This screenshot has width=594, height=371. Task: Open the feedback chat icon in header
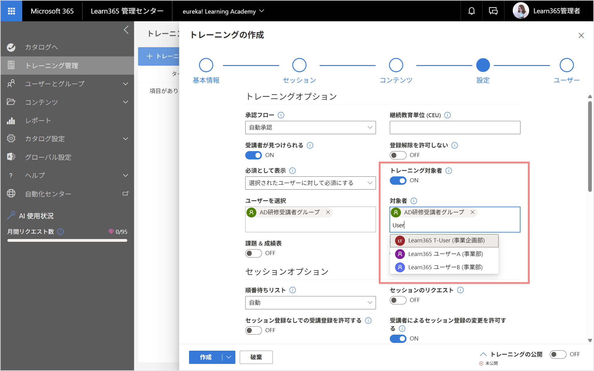493,11
